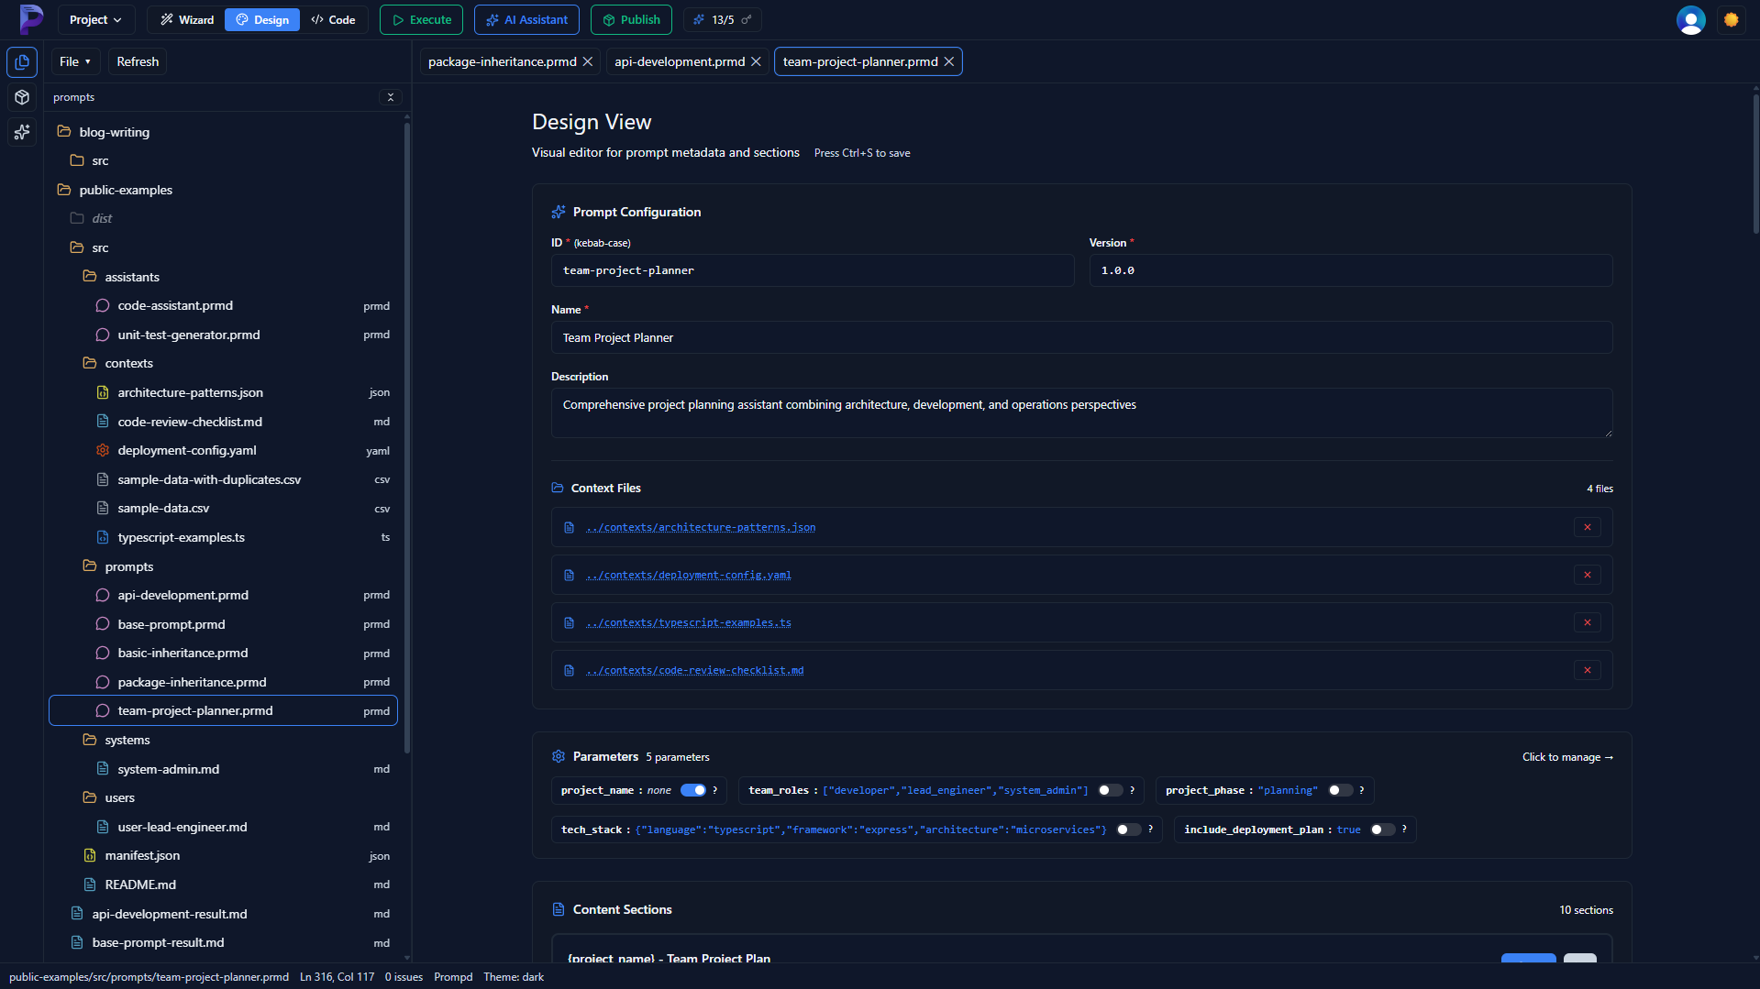Click inside the Version input field
The height and width of the screenshot is (989, 1760).
[1348, 270]
